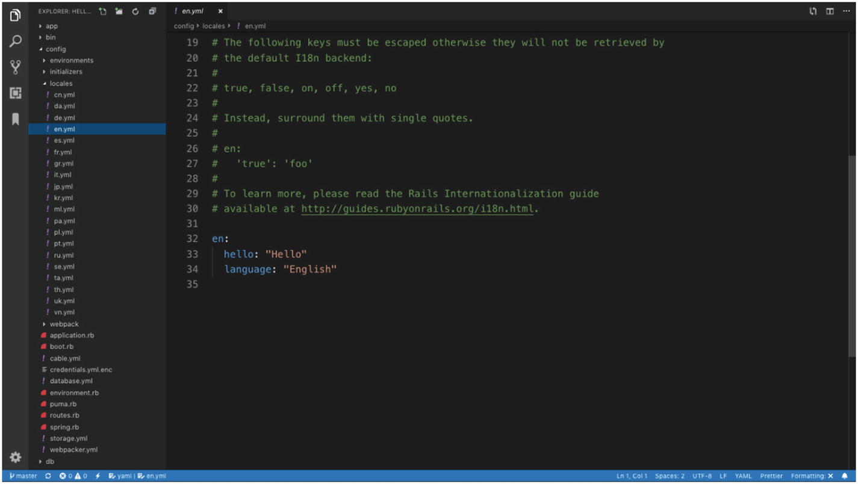The height and width of the screenshot is (484, 858).
Task: Click the New File icon in Explorer
Action: (102, 11)
